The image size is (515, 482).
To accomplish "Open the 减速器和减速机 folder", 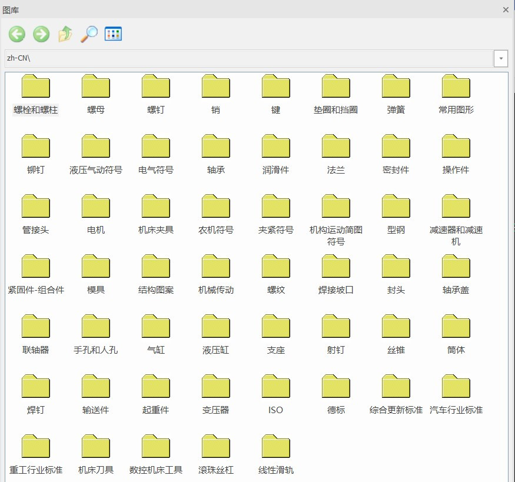I will tap(456, 207).
